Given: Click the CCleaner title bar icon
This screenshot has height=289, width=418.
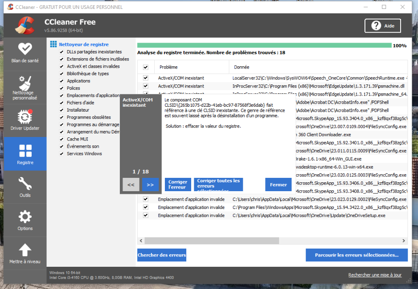Looking at the screenshot, I should coord(10,7).
